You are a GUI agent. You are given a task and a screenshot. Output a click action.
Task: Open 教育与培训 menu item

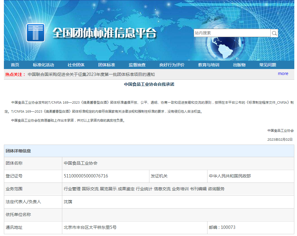(x=209, y=65)
